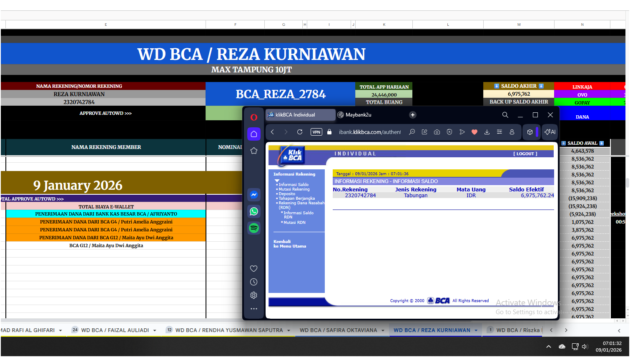The width and height of the screenshot is (630, 357).
Task: Switch to the Maybank2u tab
Action: [354, 115]
